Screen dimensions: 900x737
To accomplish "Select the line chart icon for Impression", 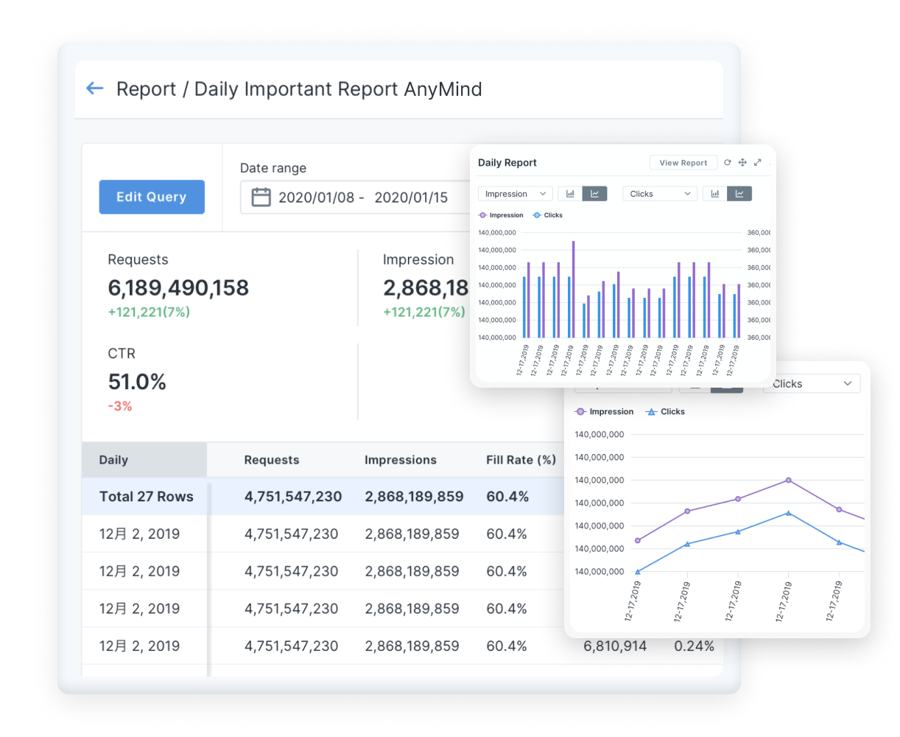I will [x=595, y=193].
